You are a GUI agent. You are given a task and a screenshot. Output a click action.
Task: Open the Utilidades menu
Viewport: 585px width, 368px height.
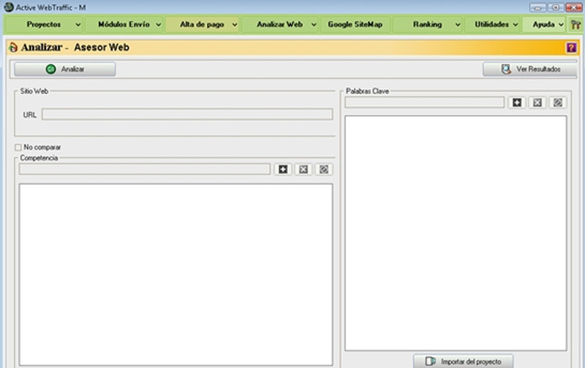[492, 25]
